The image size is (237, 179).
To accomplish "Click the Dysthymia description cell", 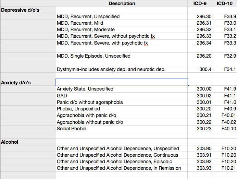I will [x=111, y=69].
